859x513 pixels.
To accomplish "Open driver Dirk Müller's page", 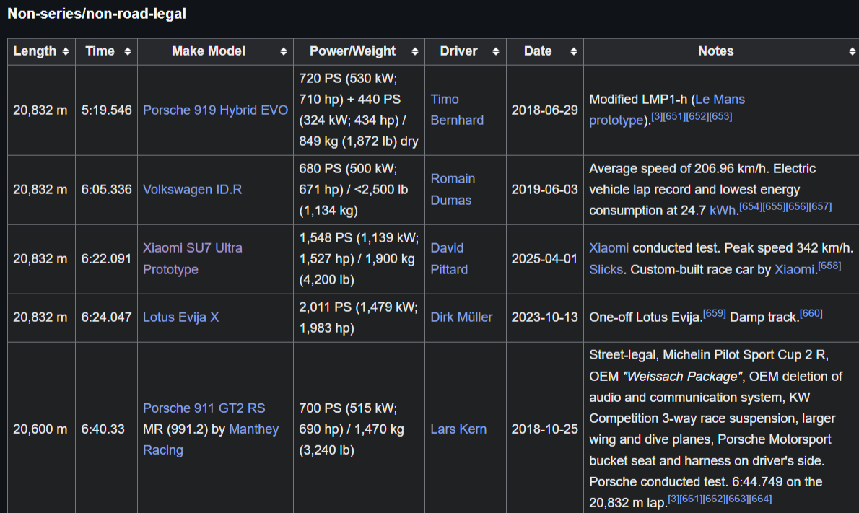I will 461,317.
